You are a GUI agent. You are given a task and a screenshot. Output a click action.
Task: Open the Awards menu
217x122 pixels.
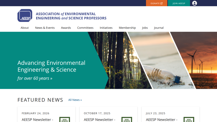(66, 28)
